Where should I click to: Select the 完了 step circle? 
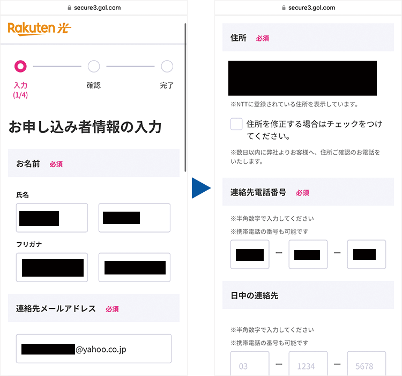(167, 66)
